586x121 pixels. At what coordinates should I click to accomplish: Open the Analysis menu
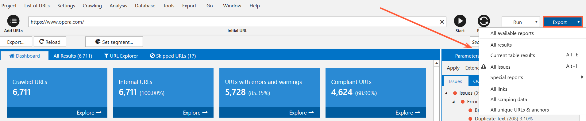pos(118,6)
